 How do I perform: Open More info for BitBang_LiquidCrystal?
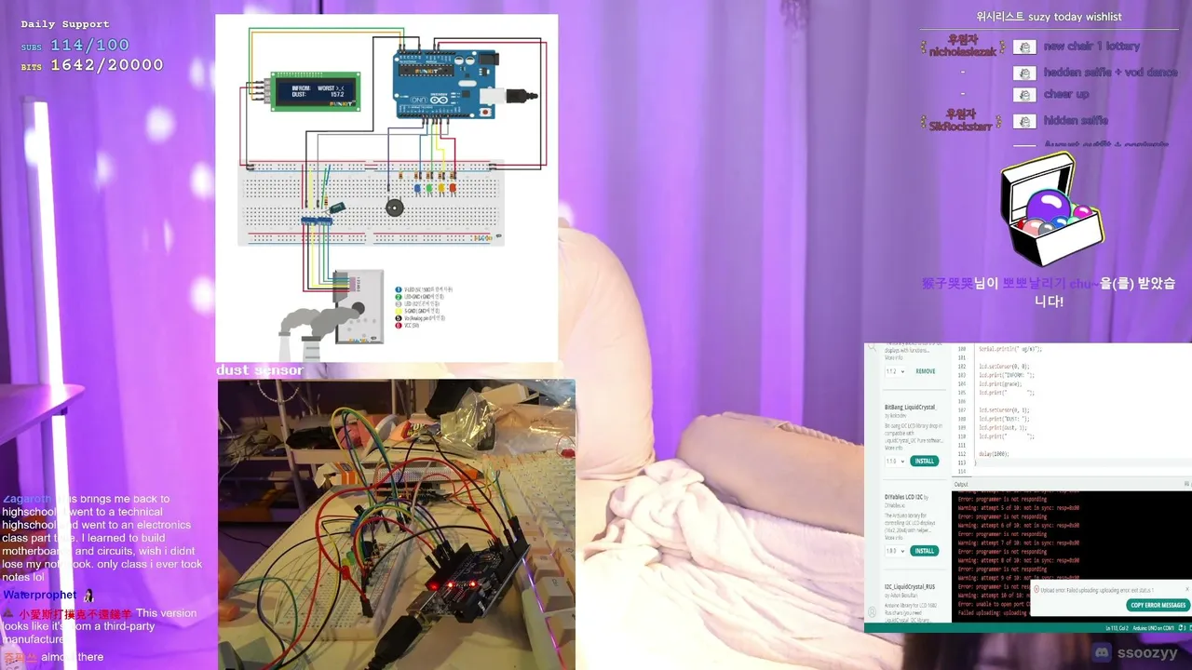[x=893, y=448]
